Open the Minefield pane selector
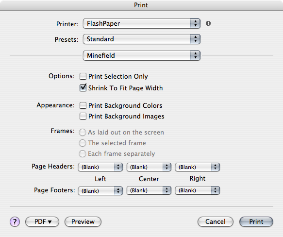283x237 pixels. [x=142, y=55]
